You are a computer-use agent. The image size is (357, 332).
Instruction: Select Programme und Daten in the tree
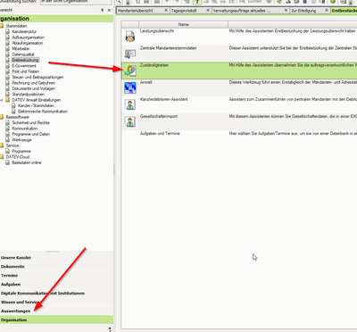point(31,134)
